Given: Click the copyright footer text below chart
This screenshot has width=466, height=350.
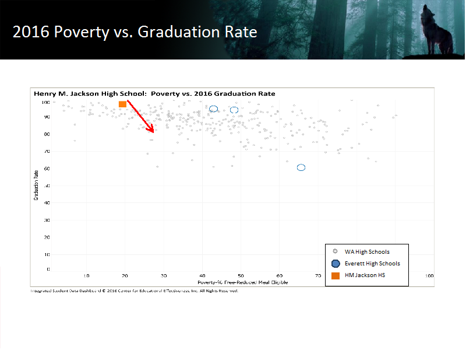Looking at the screenshot, I should [x=135, y=290].
